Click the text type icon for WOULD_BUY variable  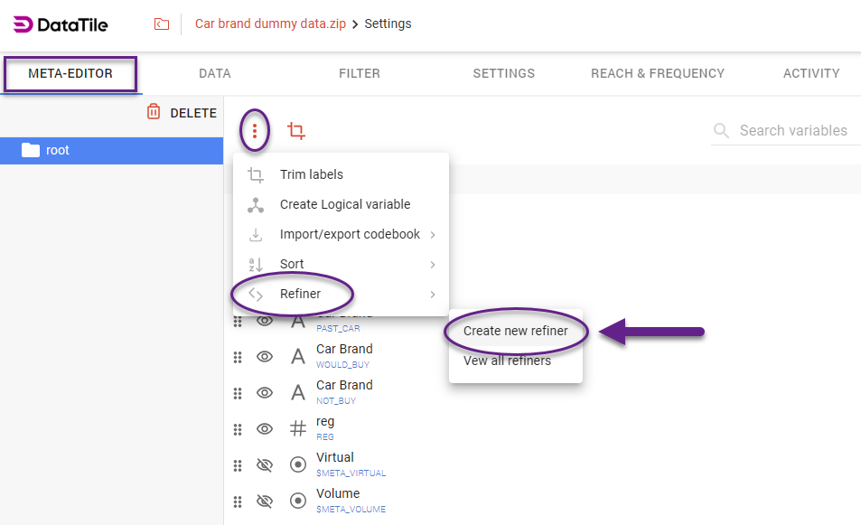pyautogui.click(x=297, y=357)
